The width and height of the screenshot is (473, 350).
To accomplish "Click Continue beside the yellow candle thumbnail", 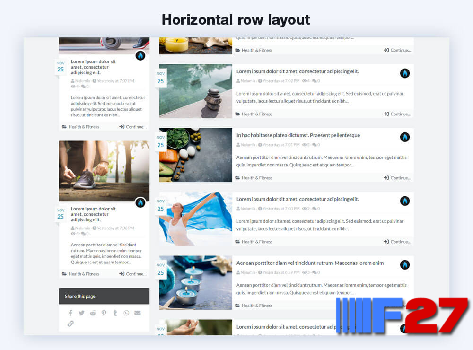I will pyautogui.click(x=397, y=50).
